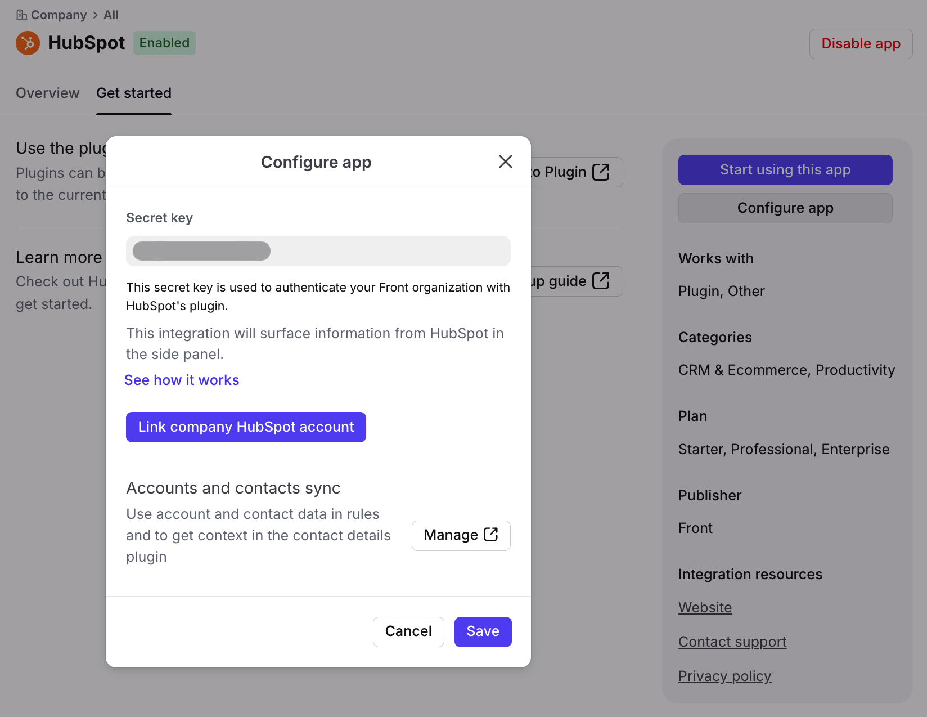Click the Company building icon in breadcrumb

point(21,15)
